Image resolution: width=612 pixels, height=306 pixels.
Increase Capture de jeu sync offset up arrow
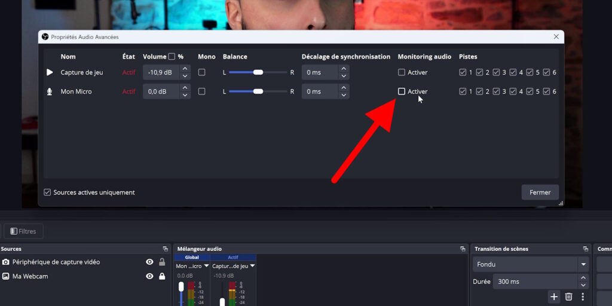(x=344, y=69)
